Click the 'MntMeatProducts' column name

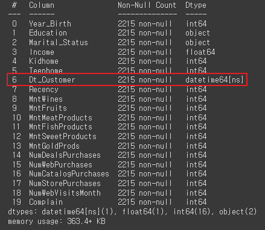point(60,117)
